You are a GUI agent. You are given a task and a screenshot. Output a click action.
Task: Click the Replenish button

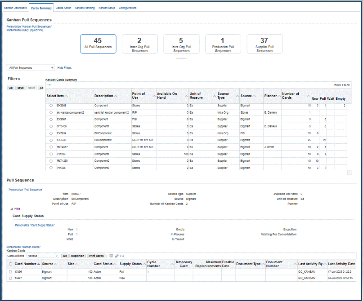(x=77, y=256)
